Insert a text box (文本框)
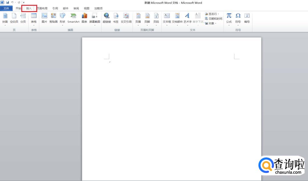The height and width of the screenshot is (181, 308). 167,19
